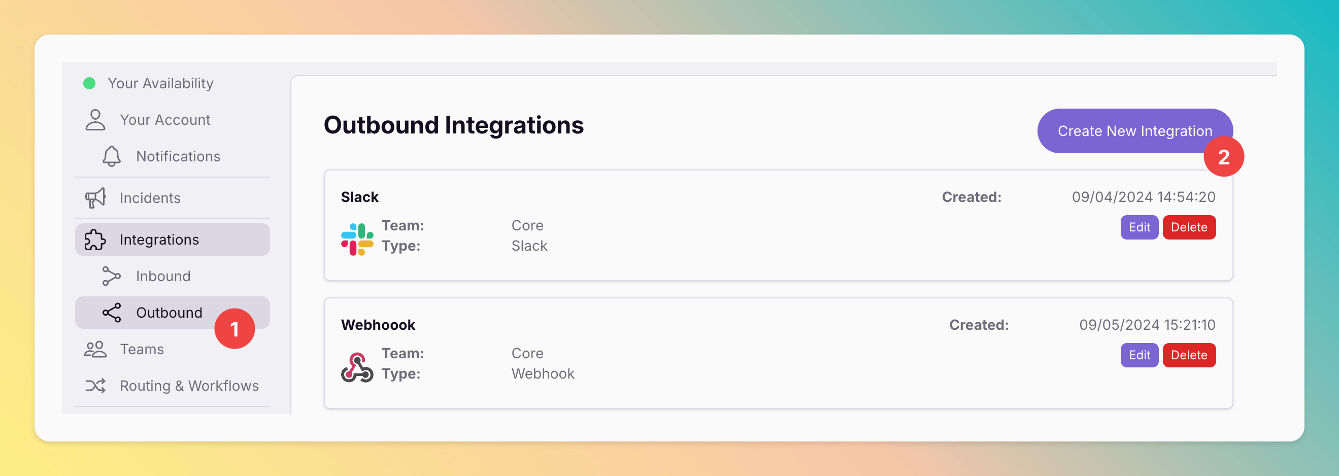Open the Routing & Workflows page
This screenshot has height=476, width=1339.
click(189, 386)
